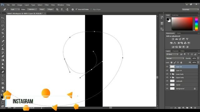Toggle Auto Add/Delete checkbox
This screenshot has width=200, height=112.
click(x=76, y=9)
